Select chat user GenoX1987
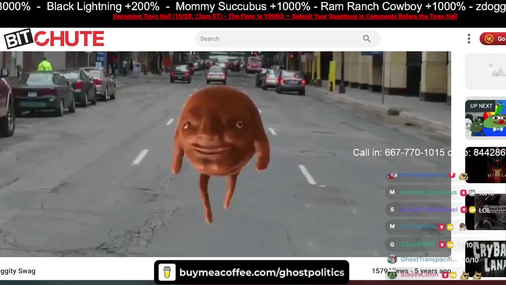The height and width of the screenshot is (285, 506). coord(418,244)
